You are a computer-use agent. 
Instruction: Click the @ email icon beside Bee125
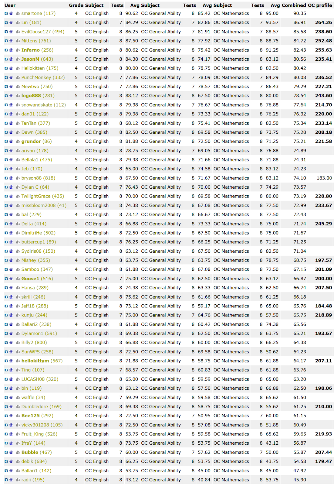[11, 416]
